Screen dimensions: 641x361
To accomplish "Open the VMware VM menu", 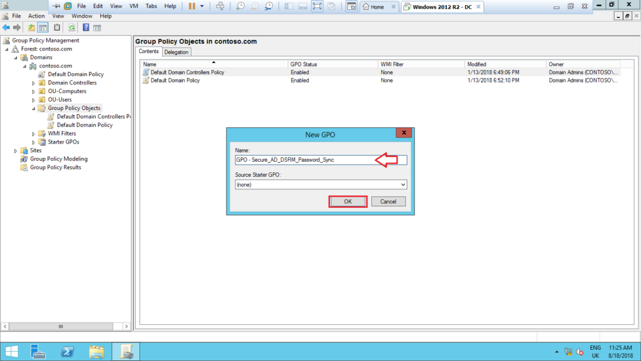I will (133, 6).
